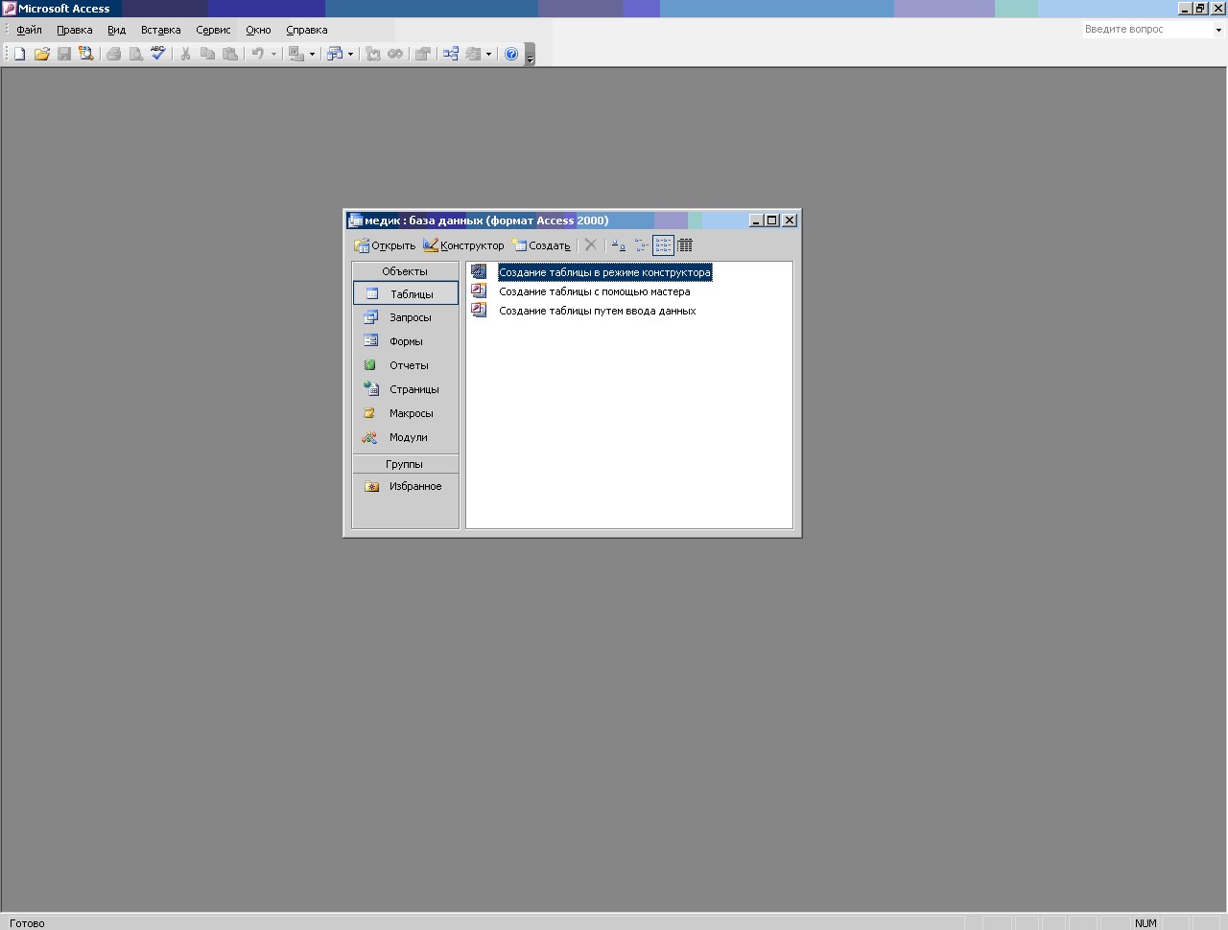
Task: Maximize the медик database window
Action: [x=772, y=221]
